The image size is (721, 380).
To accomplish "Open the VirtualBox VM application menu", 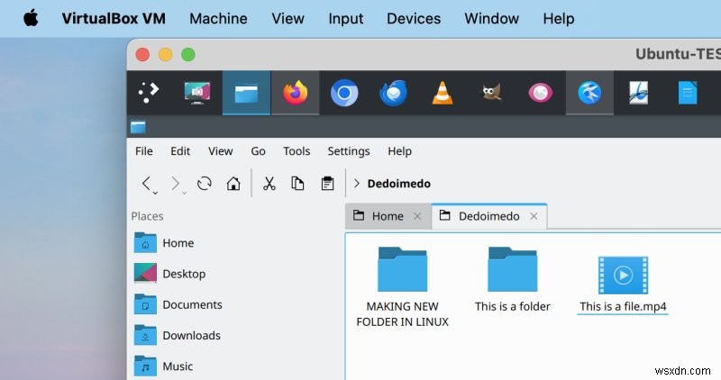I will point(114,18).
